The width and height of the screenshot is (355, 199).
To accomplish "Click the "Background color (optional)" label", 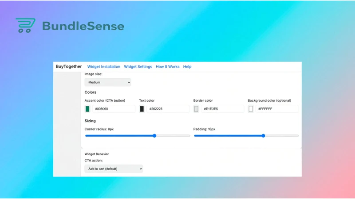I will (269, 100).
